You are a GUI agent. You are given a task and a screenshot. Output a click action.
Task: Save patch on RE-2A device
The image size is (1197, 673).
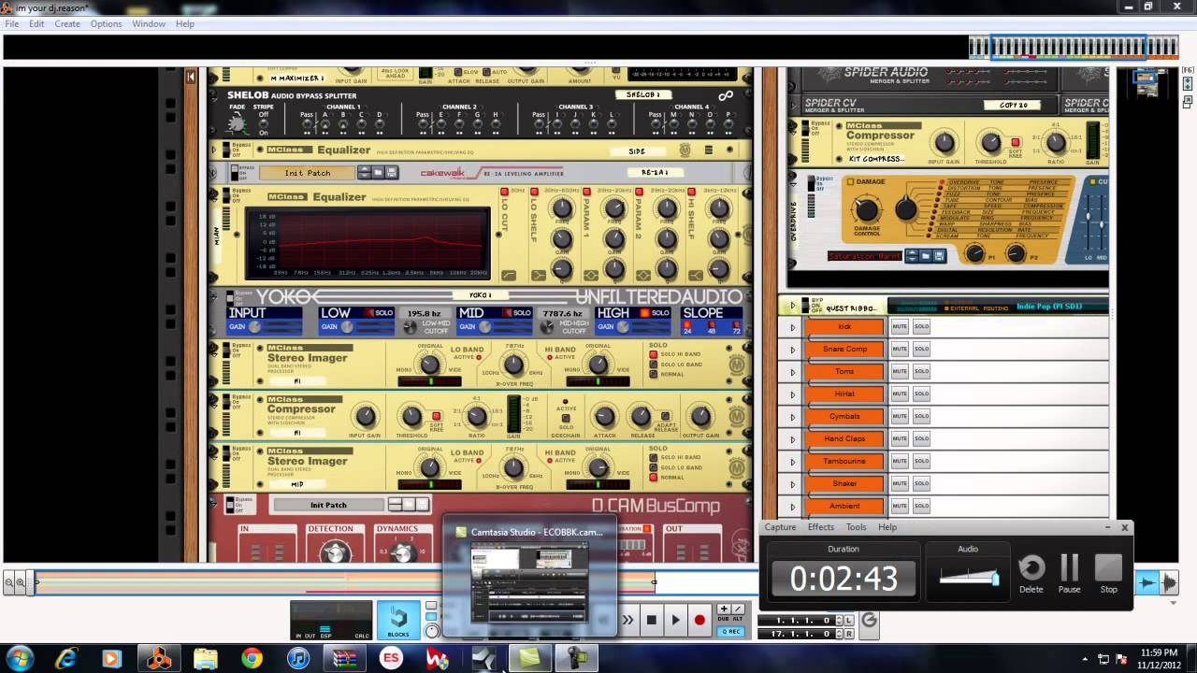point(392,173)
